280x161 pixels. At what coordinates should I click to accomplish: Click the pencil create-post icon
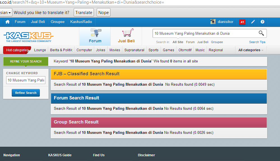point(253,22)
